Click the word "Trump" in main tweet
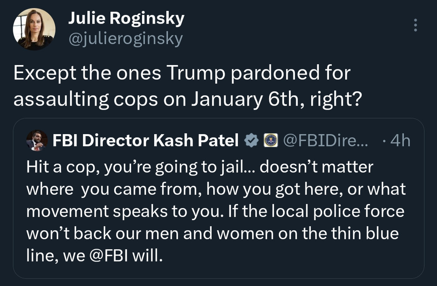This screenshot has height=286, width=437. [x=198, y=73]
